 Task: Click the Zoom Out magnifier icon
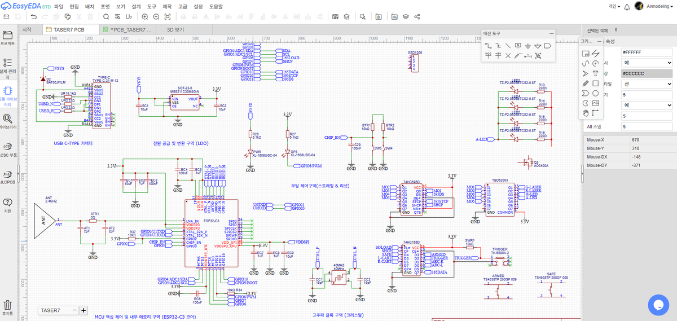[156, 16]
